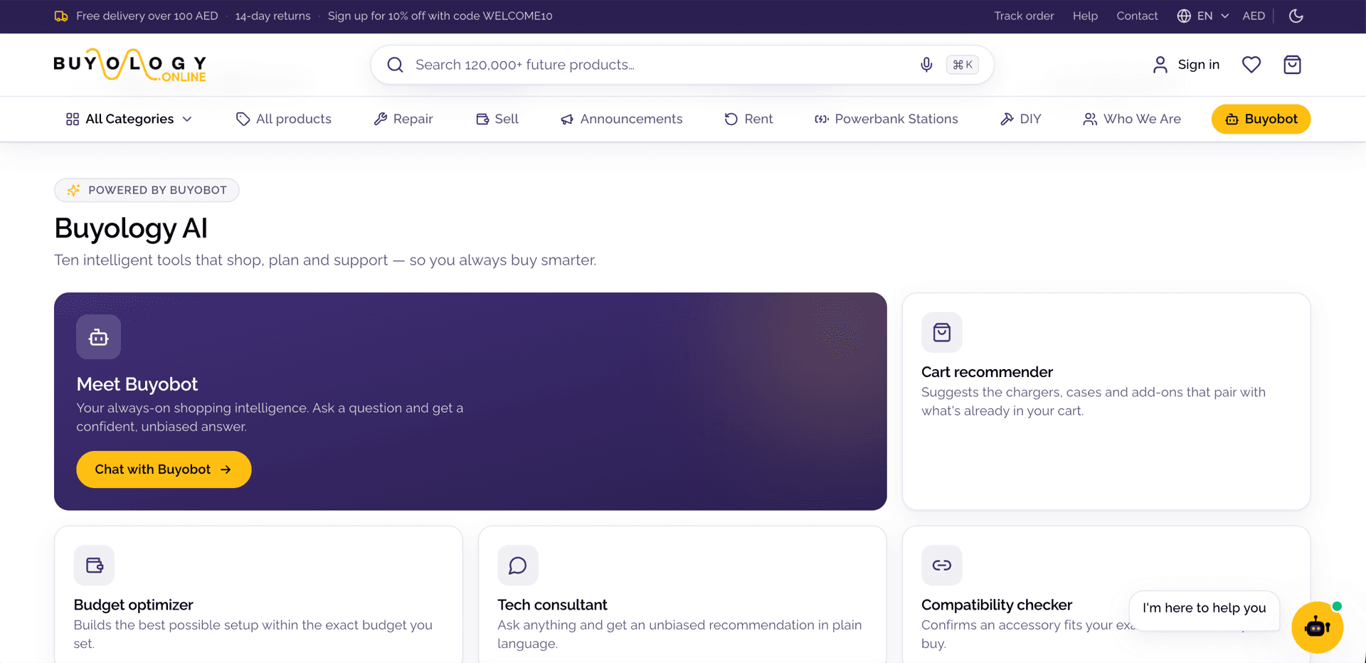Open the Sell page
Screen dimensions: 1366x663
[x=497, y=119]
